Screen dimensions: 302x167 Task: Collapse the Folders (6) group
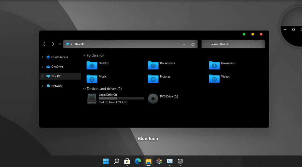click(84, 55)
